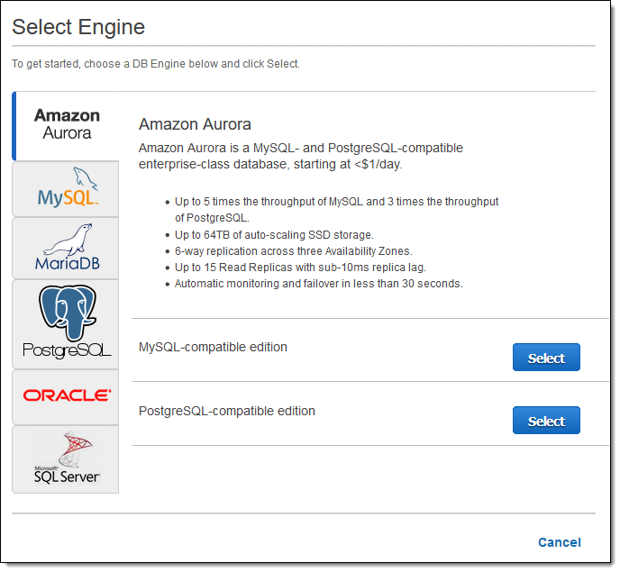Screen dimensions: 620x572
Task: Switch to the Oracle engine logo
Action: point(67,395)
